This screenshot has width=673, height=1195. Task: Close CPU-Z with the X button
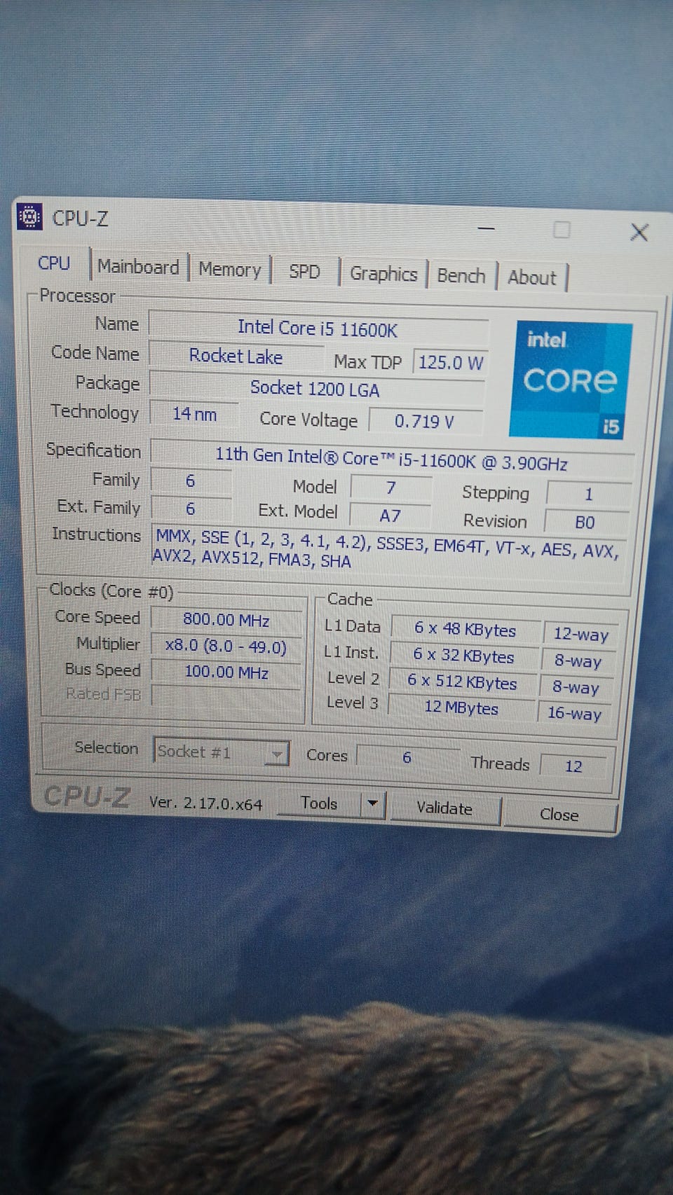click(x=639, y=233)
